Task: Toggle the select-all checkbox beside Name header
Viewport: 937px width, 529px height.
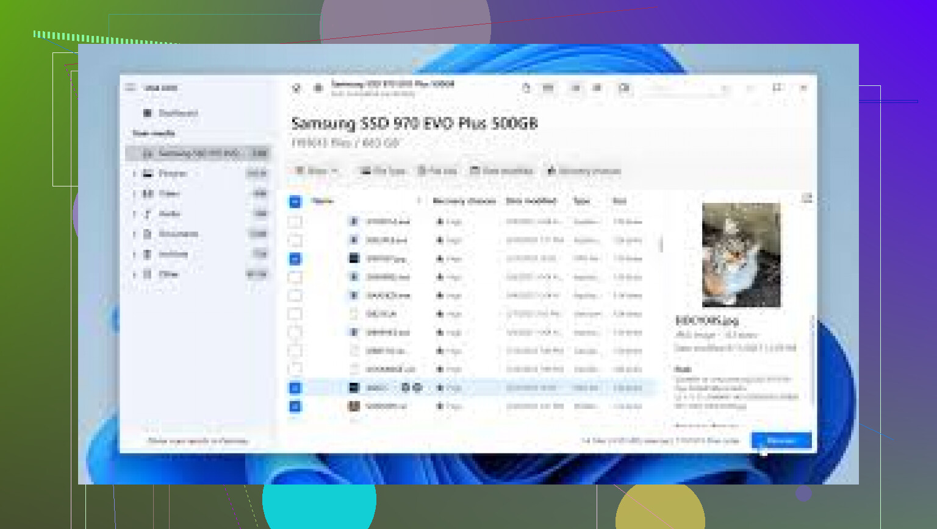Action: 295,202
